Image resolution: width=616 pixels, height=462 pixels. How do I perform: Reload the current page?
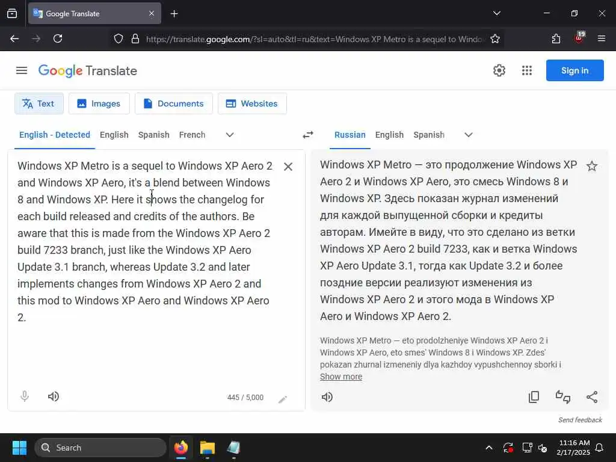pos(58,38)
